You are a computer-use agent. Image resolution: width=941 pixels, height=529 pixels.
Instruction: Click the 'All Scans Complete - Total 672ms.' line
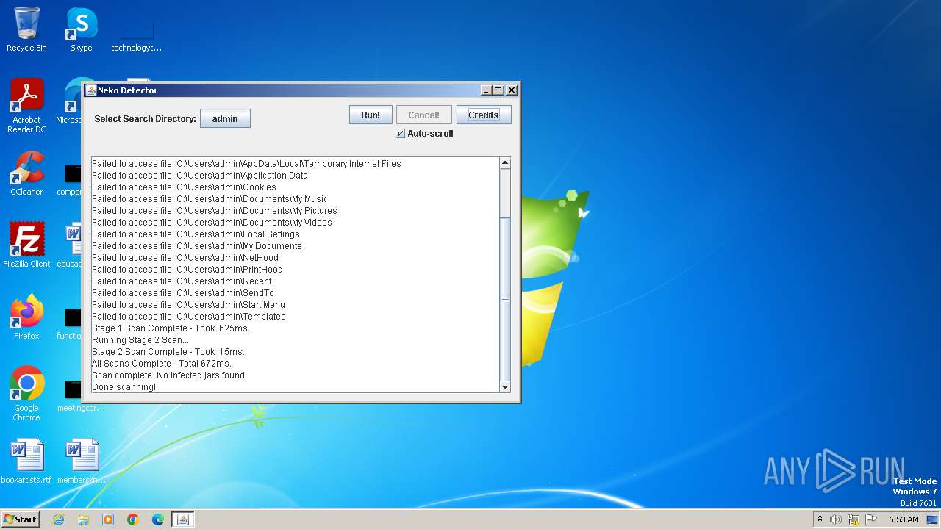pos(162,364)
